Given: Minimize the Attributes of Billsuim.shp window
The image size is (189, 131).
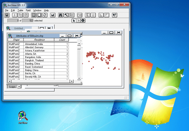Looking at the screenshot, I should pos(63,36).
